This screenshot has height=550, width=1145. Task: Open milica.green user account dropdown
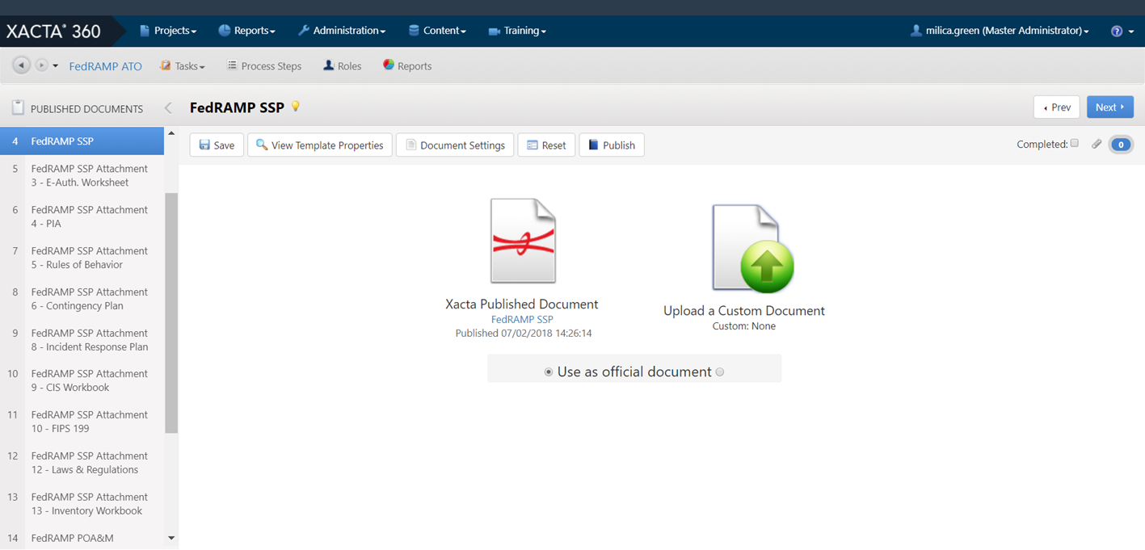[1000, 31]
